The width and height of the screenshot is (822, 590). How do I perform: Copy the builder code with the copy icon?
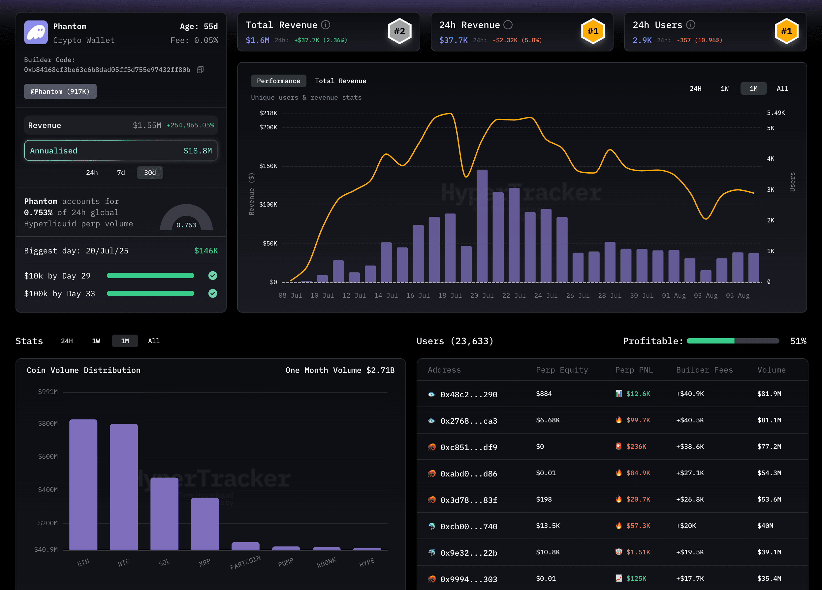(x=200, y=70)
